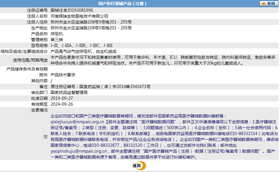Click the bottom 返回 button with orange circle

coord(139,165)
